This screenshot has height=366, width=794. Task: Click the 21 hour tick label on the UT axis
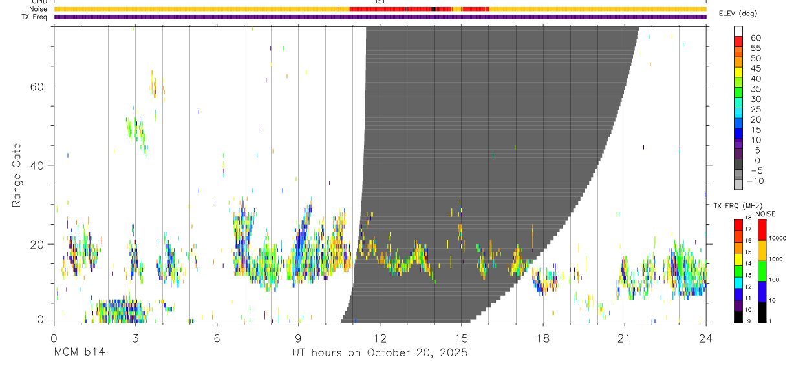pos(624,338)
